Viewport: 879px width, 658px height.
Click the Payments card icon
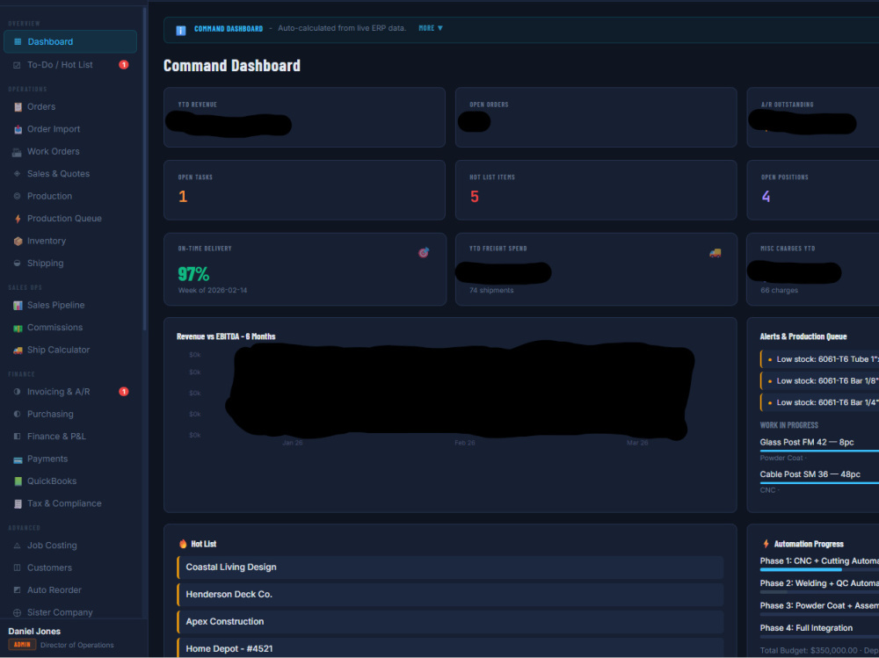point(18,459)
